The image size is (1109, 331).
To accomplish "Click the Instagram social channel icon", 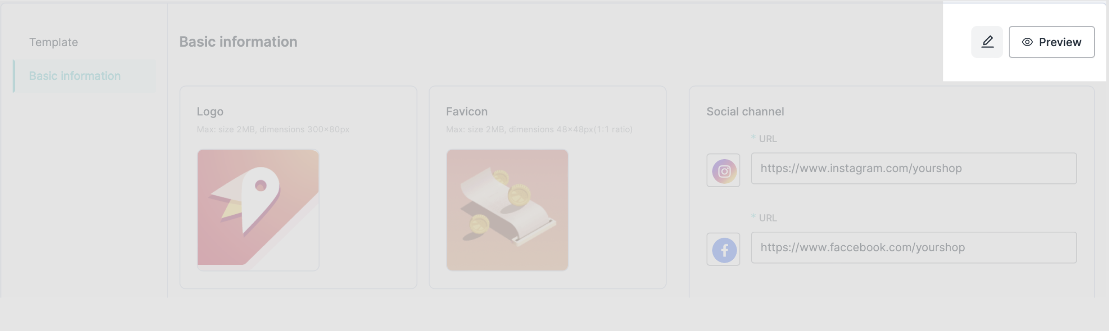I will (723, 171).
